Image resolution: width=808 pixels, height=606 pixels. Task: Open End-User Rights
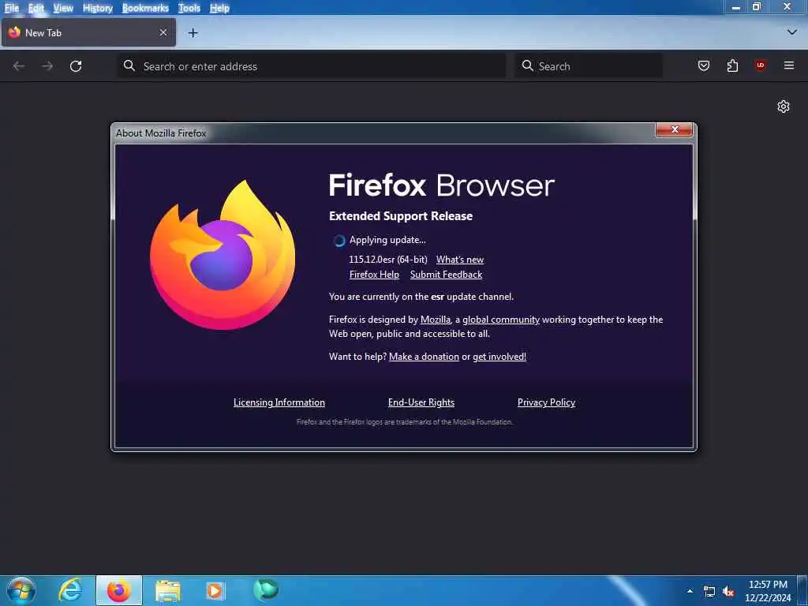pos(421,402)
